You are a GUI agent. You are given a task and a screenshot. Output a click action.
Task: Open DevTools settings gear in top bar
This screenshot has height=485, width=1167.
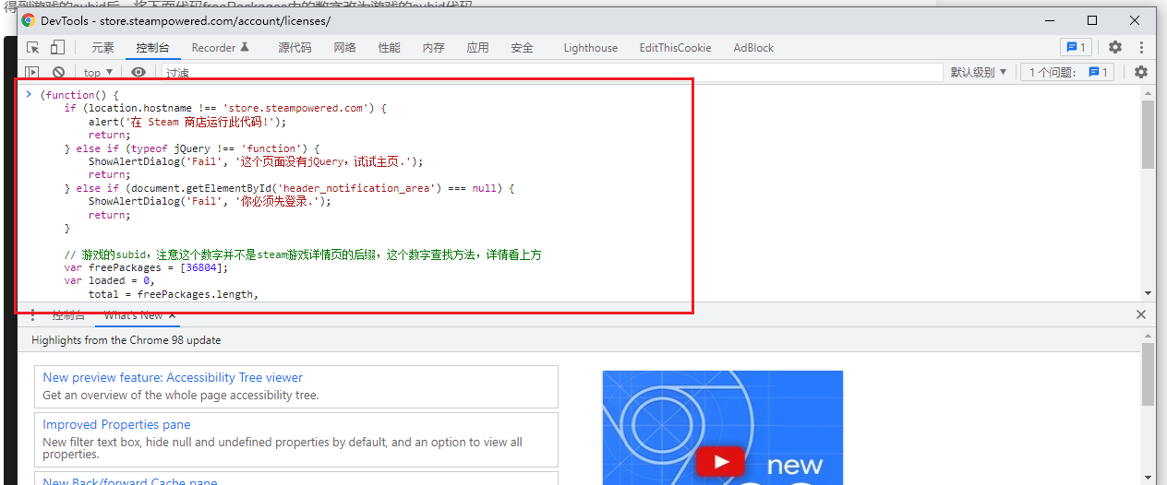[x=1115, y=47]
